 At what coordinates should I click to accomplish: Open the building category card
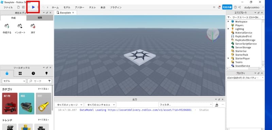pos(27,103)
